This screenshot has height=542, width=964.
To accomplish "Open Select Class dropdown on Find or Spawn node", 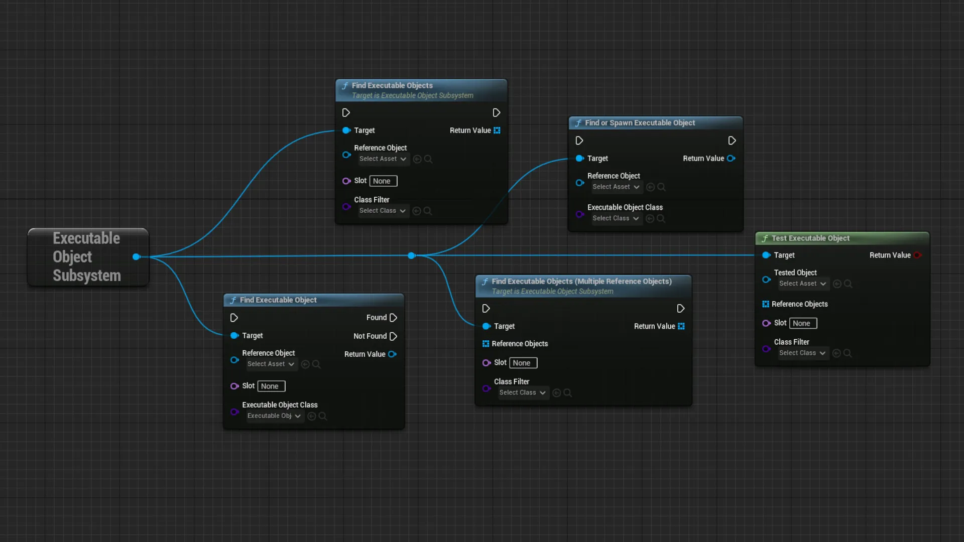I will (x=616, y=219).
